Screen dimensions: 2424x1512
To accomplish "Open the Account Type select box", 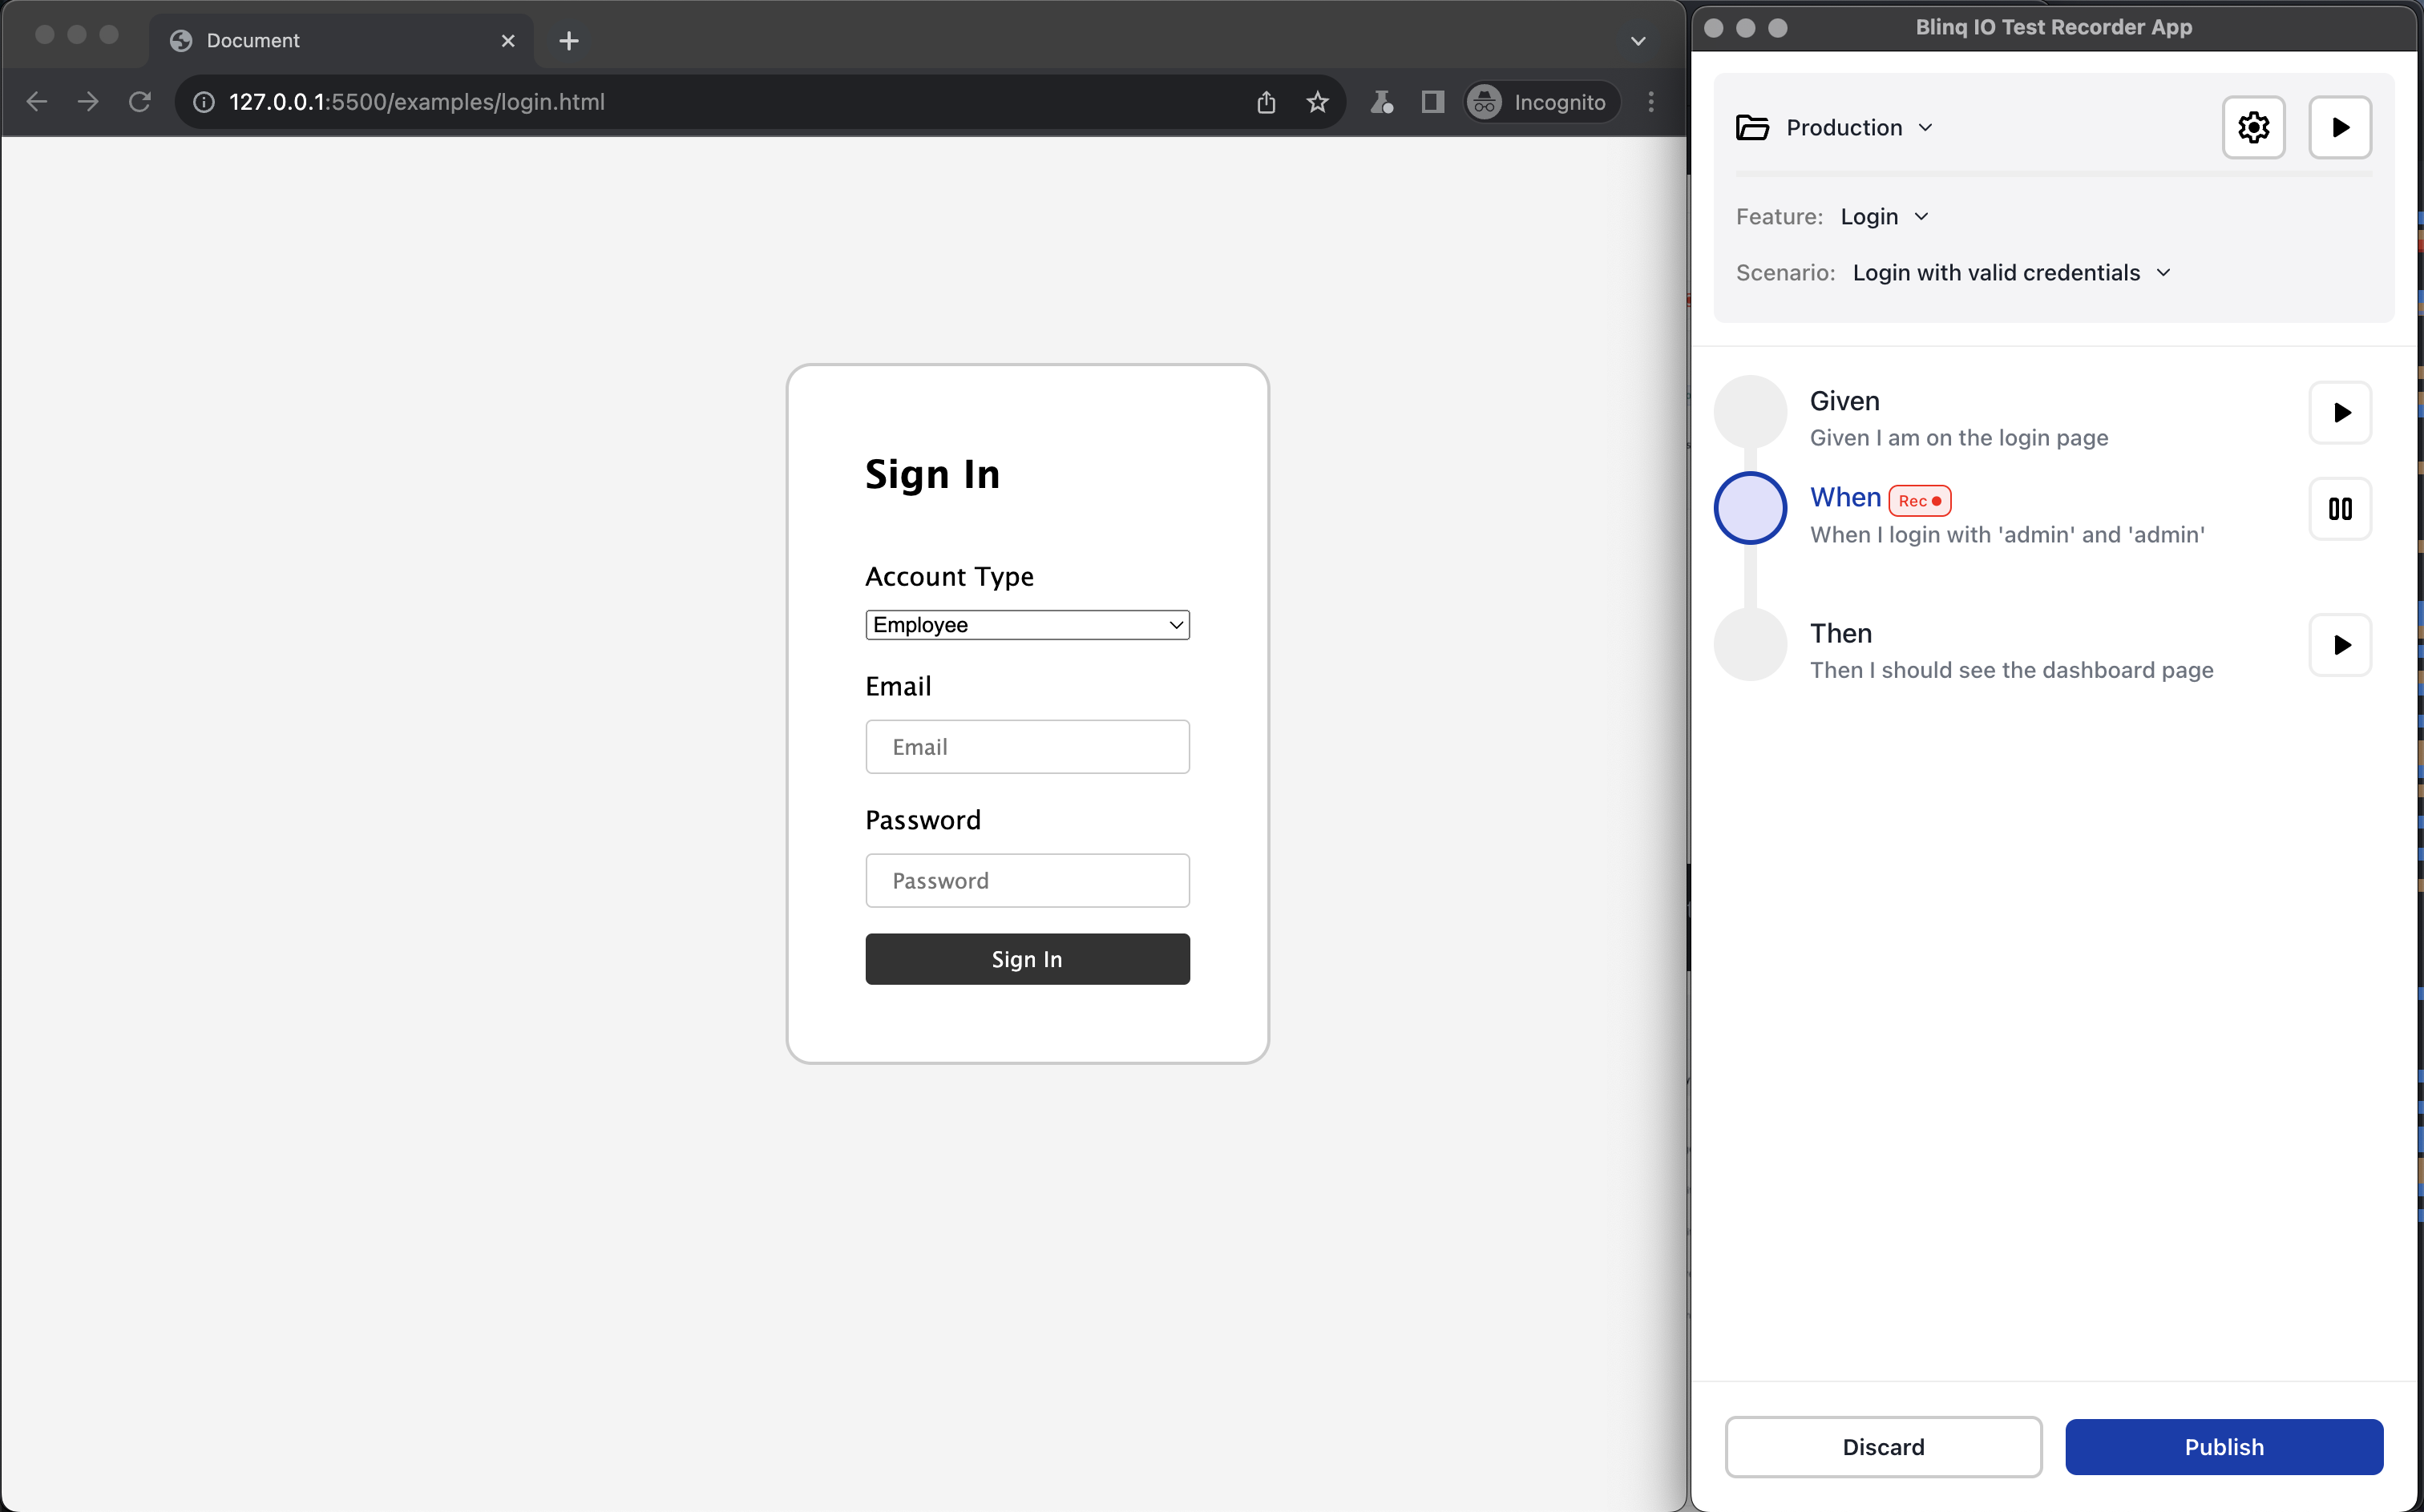I will [x=1028, y=625].
